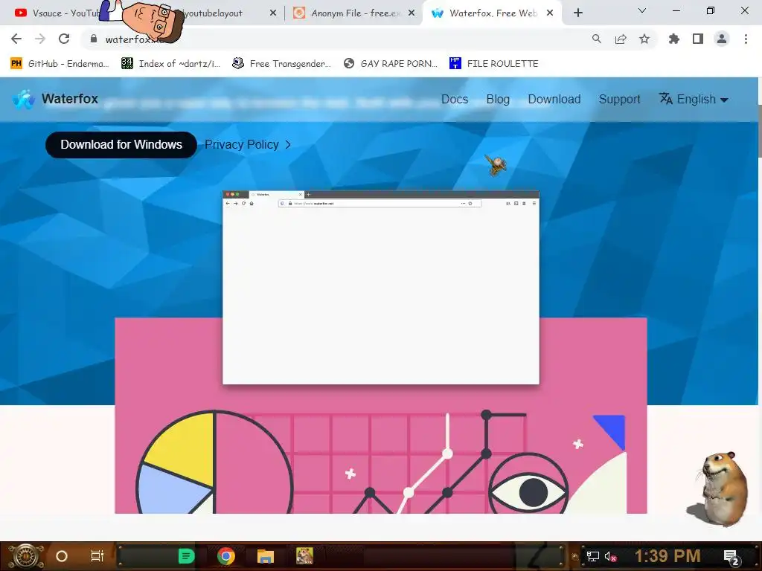Open the Chrome three-dot menu
The image size is (762, 571).
click(746, 39)
